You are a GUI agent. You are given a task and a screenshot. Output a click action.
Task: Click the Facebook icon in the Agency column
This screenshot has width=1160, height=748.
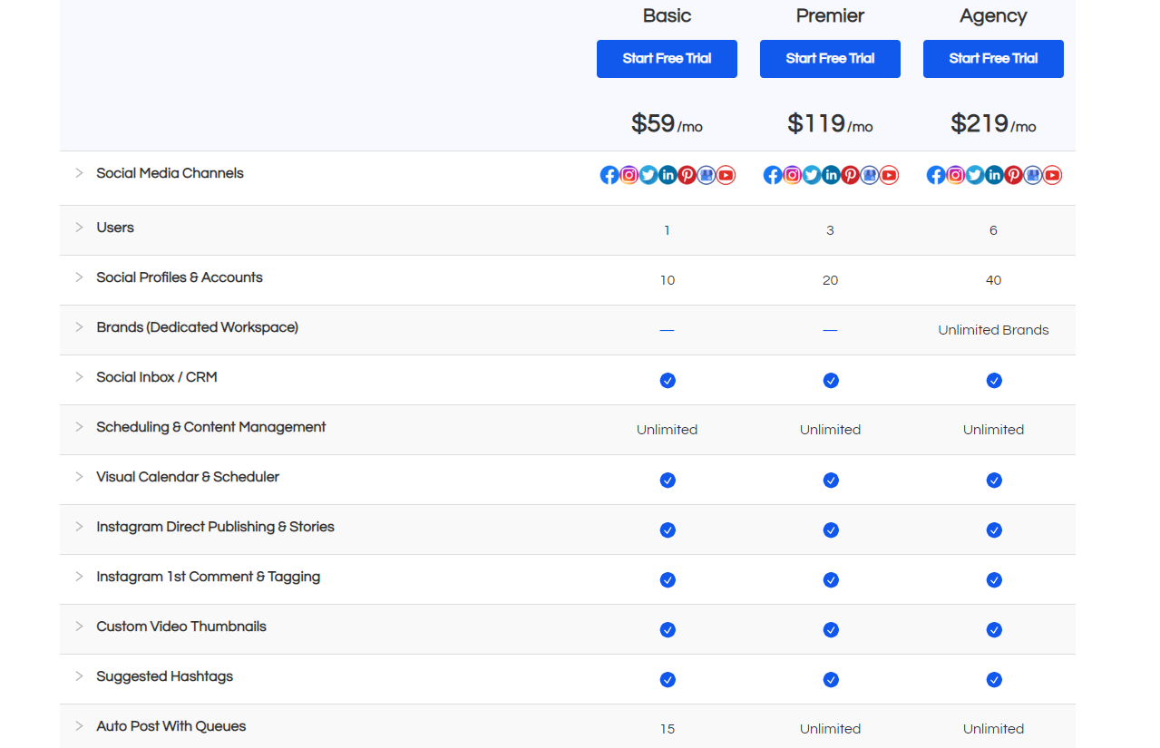(x=936, y=175)
